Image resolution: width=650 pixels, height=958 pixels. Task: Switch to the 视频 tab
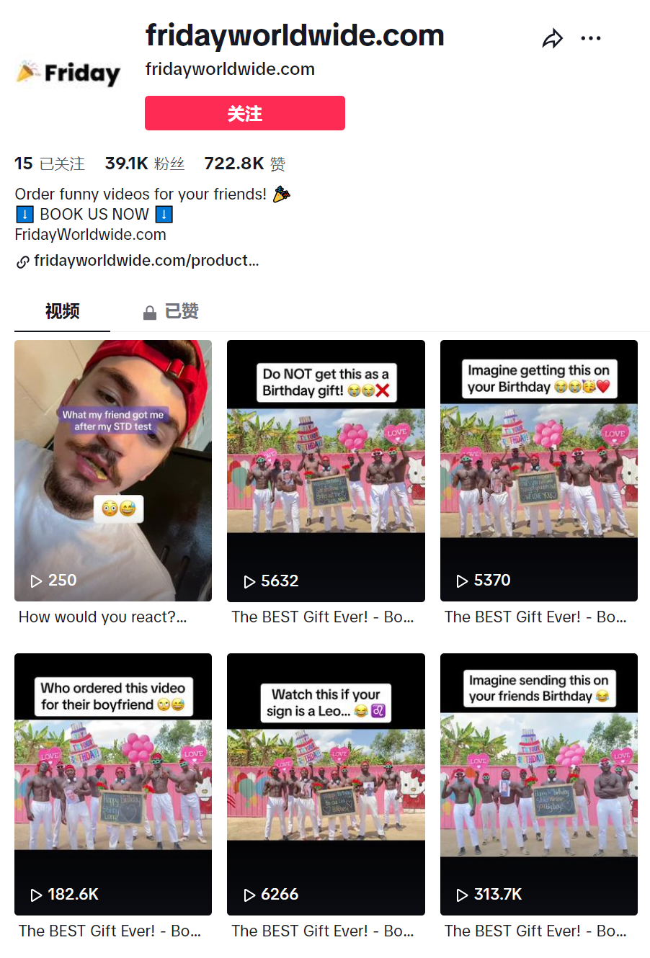pos(63,311)
